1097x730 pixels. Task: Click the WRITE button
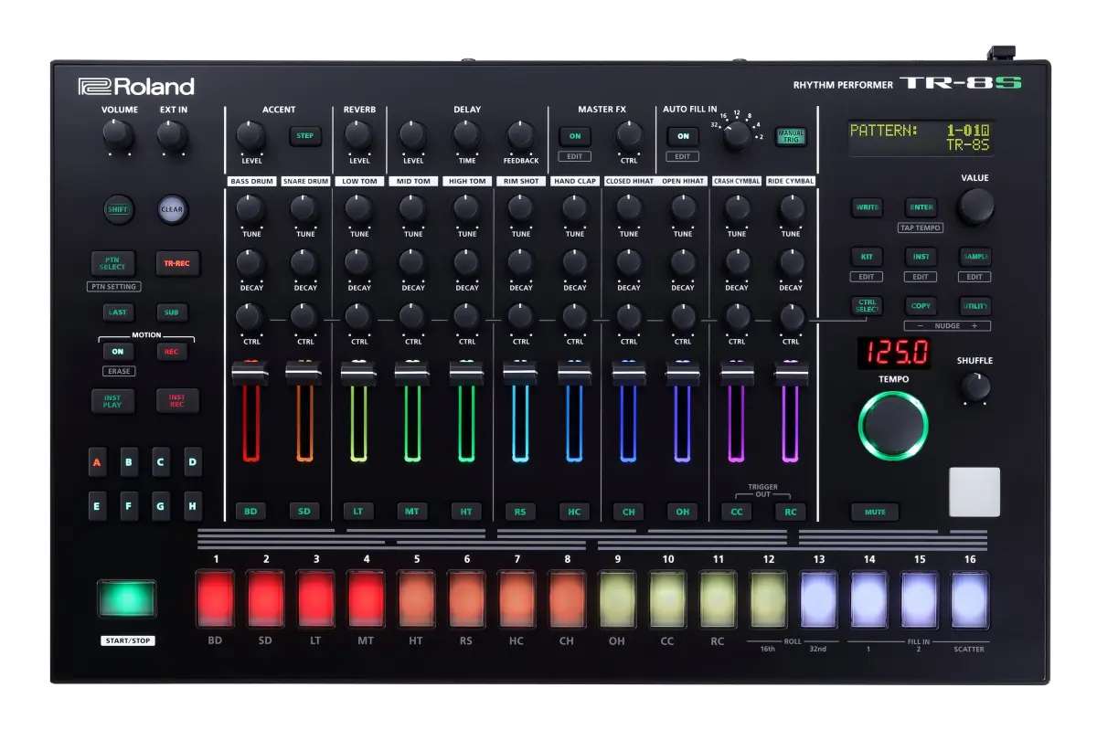tap(867, 207)
